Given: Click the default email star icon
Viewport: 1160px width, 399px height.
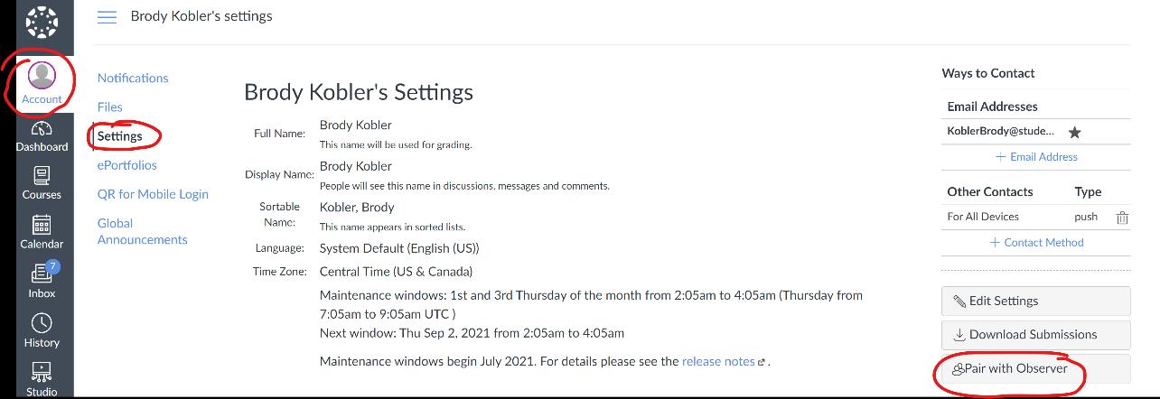Looking at the screenshot, I should 1074,132.
